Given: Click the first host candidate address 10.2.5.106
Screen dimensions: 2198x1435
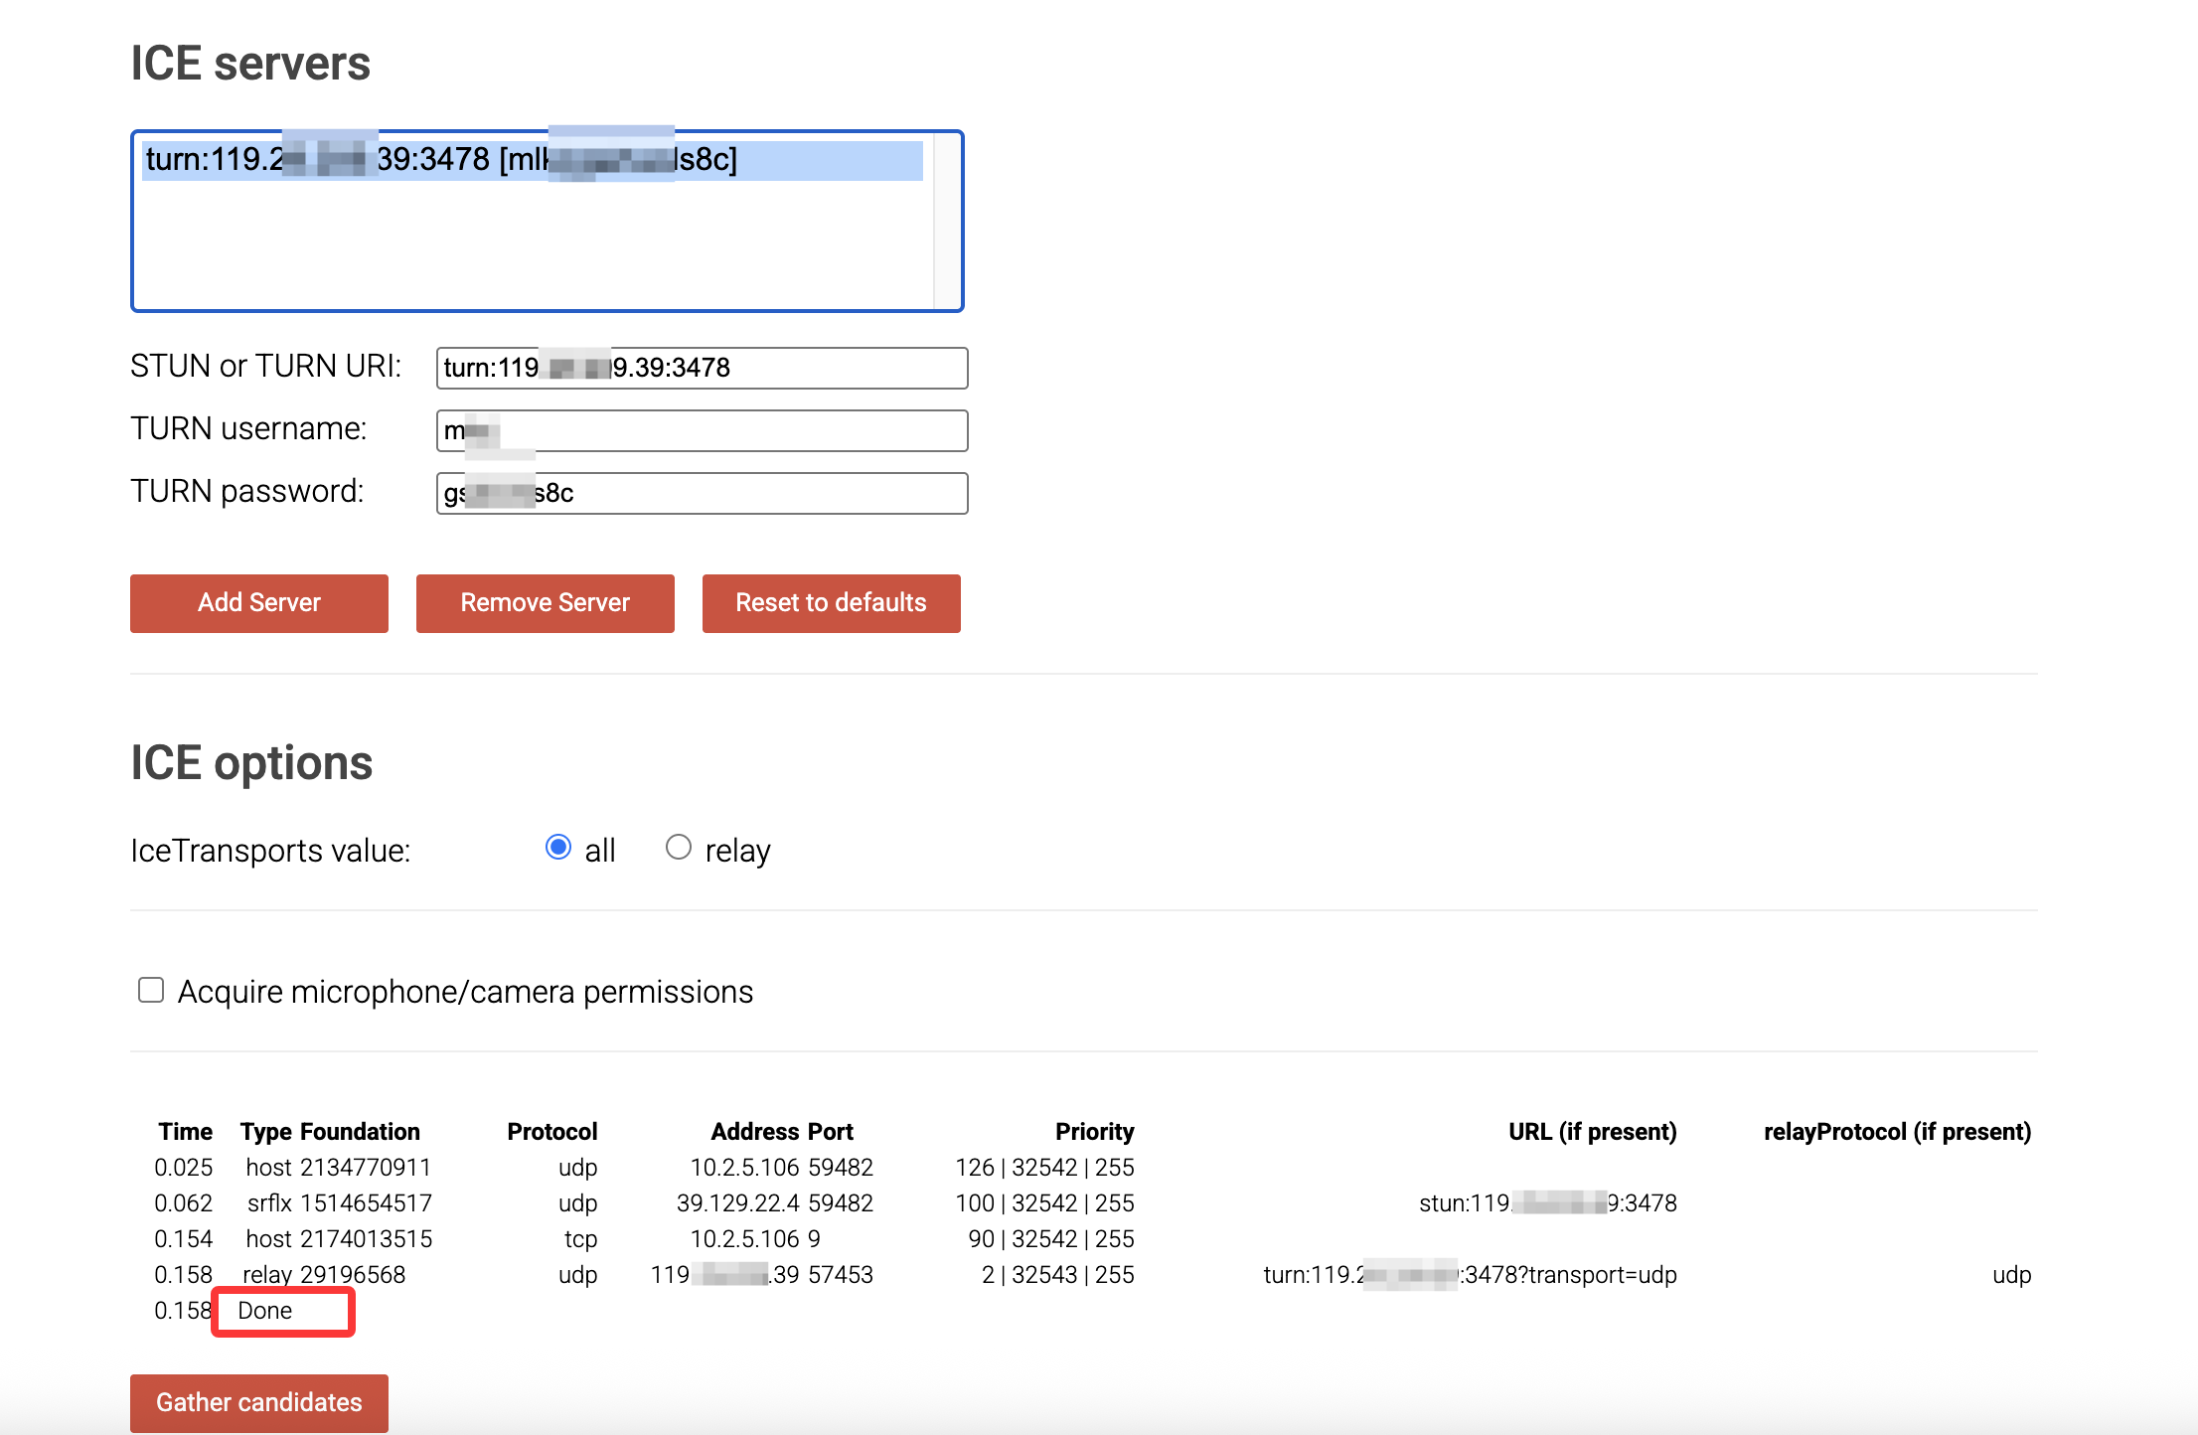Looking at the screenshot, I should pyautogui.click(x=744, y=1168).
